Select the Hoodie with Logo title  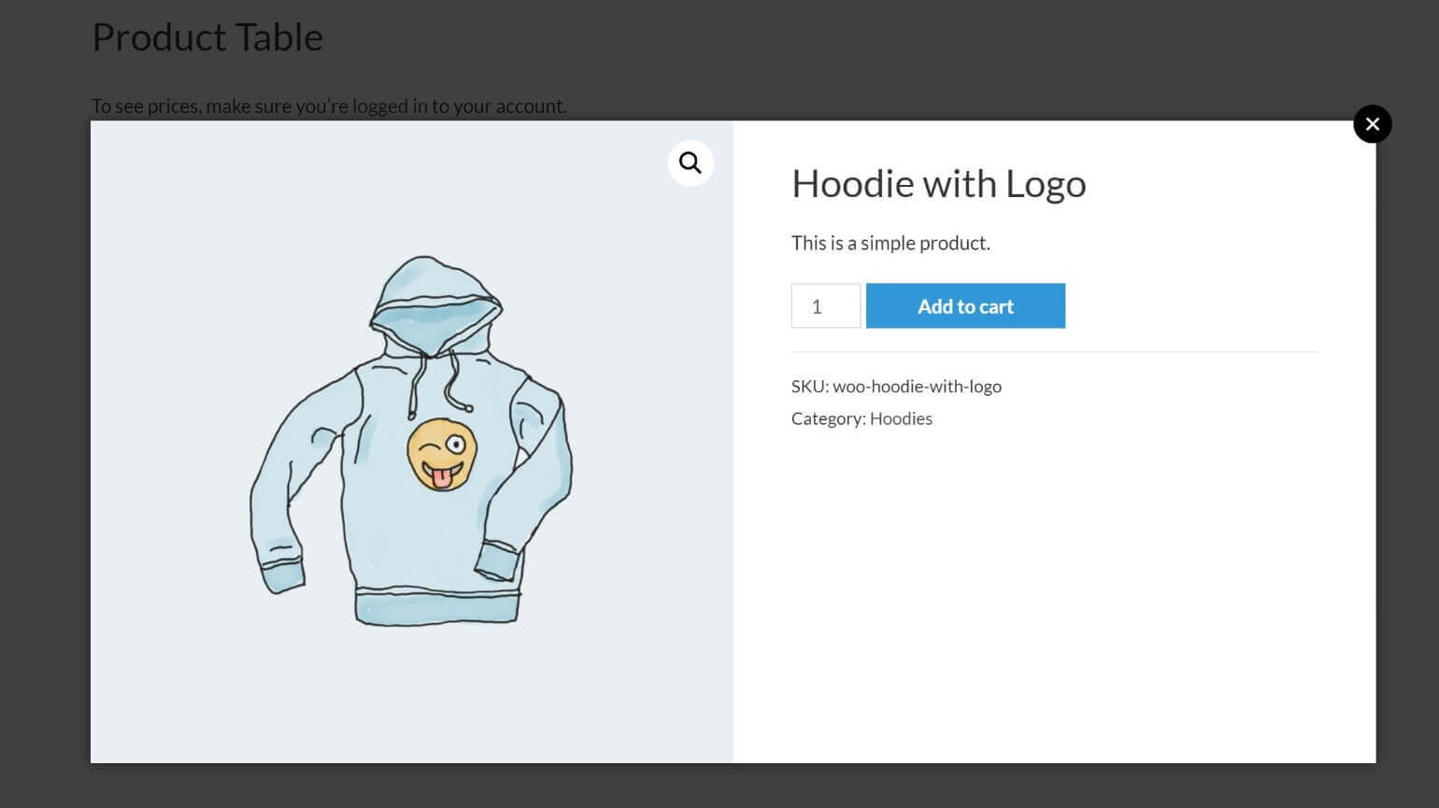tap(938, 183)
